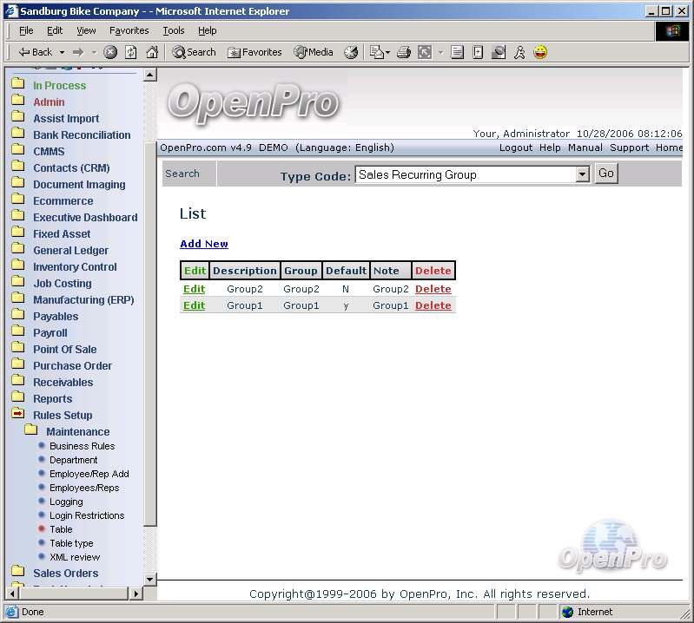Click the Stop loading icon

pyautogui.click(x=110, y=52)
